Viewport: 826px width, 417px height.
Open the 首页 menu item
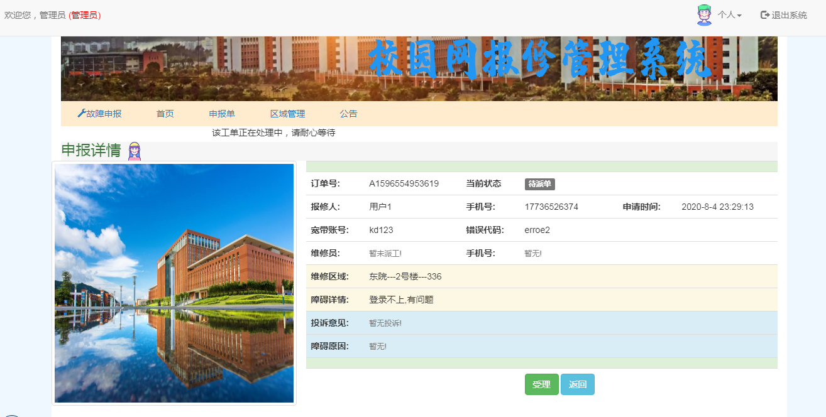pyautogui.click(x=165, y=114)
